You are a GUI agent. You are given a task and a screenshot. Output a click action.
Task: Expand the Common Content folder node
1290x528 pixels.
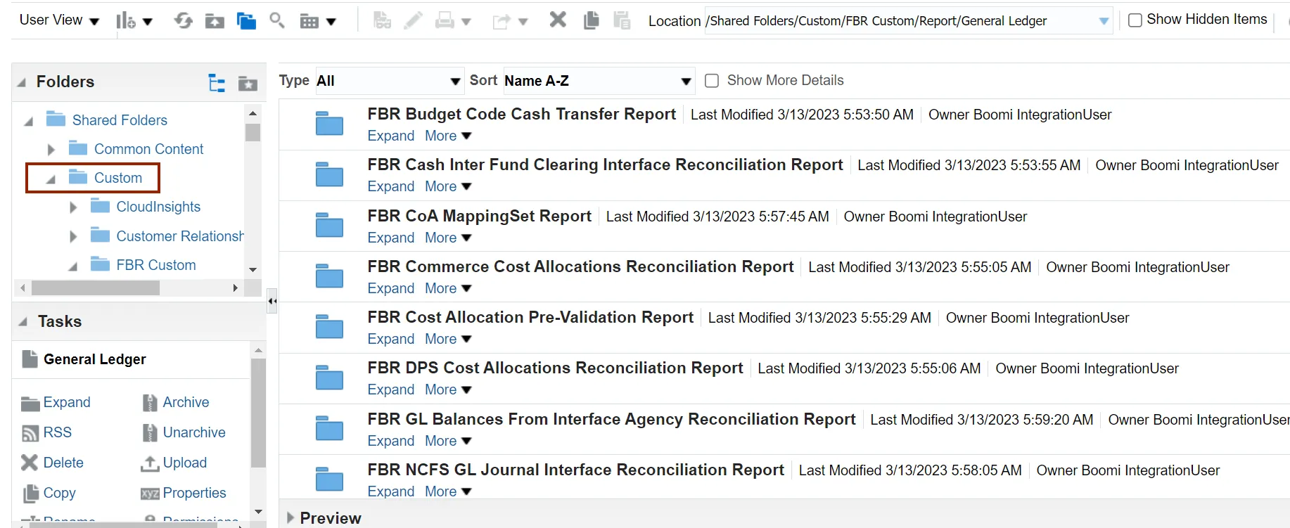(x=51, y=150)
